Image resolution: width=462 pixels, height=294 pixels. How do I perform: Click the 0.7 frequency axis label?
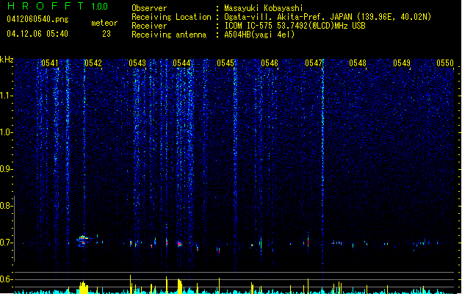(7, 243)
